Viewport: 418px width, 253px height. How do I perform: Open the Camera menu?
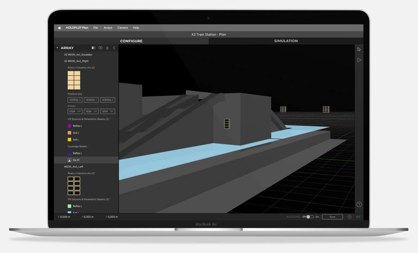coord(123,28)
